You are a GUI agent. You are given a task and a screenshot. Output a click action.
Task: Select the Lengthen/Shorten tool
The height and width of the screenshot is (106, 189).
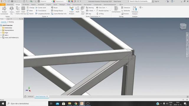click(43, 14)
